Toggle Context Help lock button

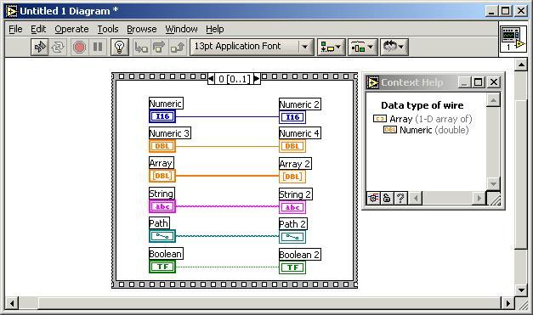click(x=387, y=198)
